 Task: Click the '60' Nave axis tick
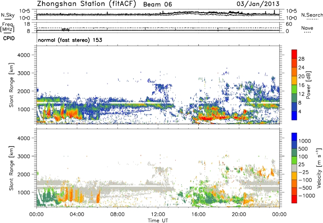pyautogui.click(x=289, y=24)
